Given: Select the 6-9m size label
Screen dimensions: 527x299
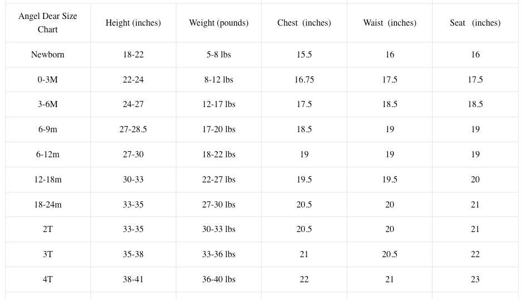Looking at the screenshot, I should pyautogui.click(x=47, y=129).
